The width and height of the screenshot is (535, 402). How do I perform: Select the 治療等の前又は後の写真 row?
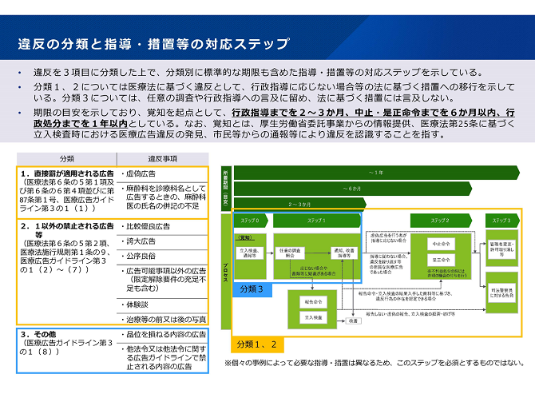162,320
